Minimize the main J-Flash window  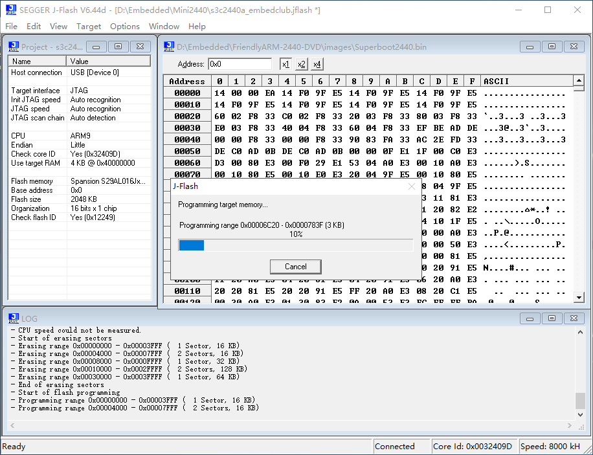pos(518,10)
